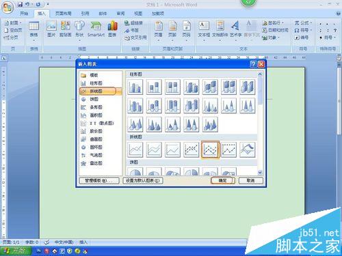Switch to the Add-ins (加载项) tab
This screenshot has width=342, height=256.
(x=158, y=14)
